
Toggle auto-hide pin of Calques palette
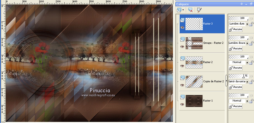242,4
